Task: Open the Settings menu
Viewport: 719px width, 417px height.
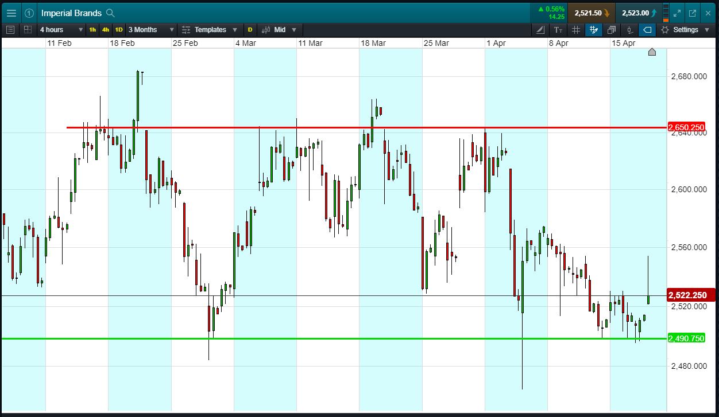Action: click(685, 30)
